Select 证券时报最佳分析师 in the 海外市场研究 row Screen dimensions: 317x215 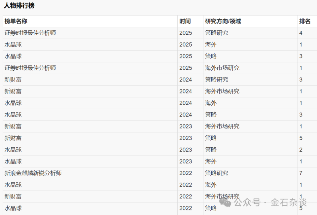(x=30, y=68)
